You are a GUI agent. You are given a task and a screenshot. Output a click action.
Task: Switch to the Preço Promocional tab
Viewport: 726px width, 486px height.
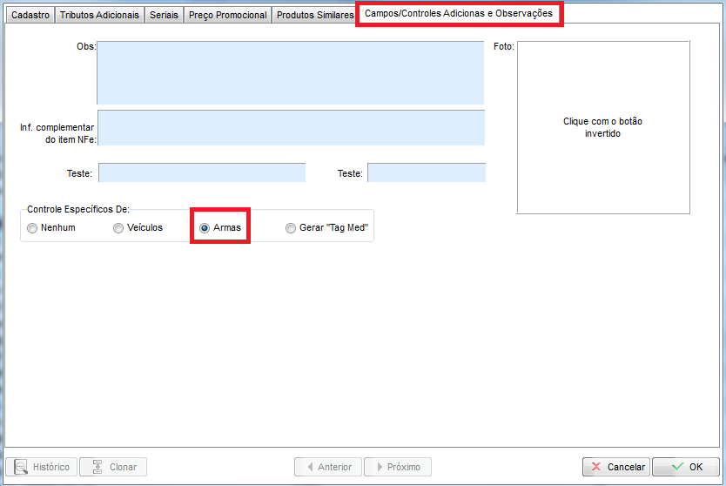coord(228,15)
